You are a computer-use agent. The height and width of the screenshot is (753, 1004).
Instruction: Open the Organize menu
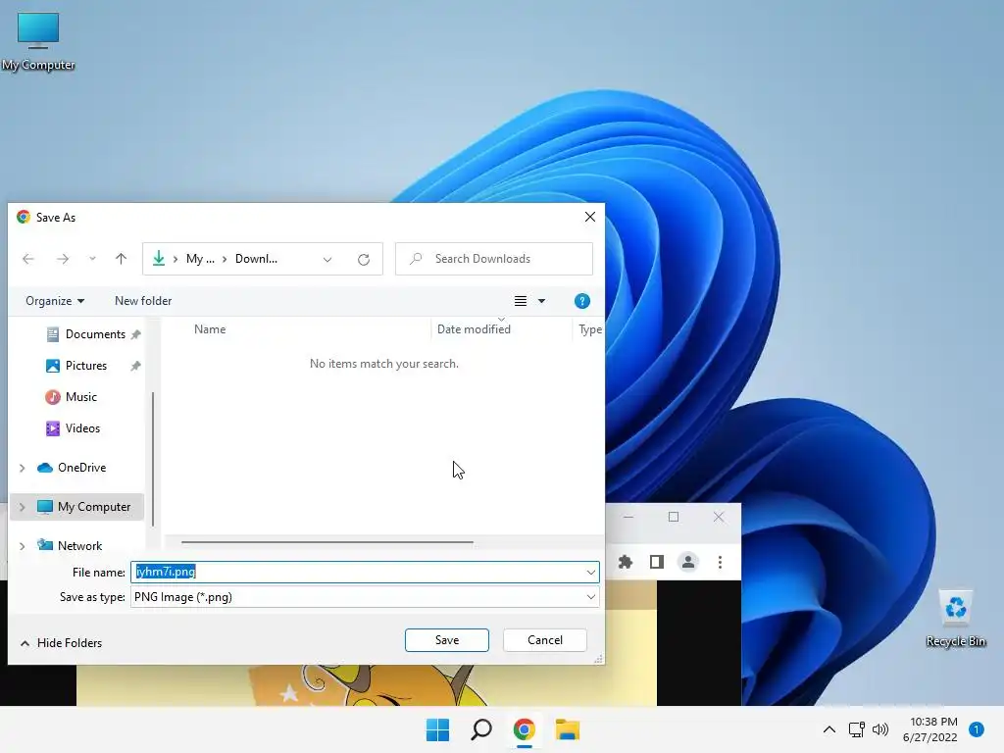pos(55,301)
